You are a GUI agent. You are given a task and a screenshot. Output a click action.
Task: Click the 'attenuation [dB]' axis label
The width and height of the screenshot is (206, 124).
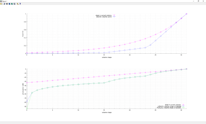[x=23, y=89]
